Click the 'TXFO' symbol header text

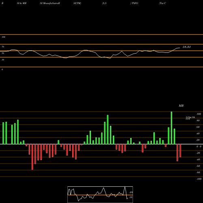pyautogui.click(x=134, y=3)
